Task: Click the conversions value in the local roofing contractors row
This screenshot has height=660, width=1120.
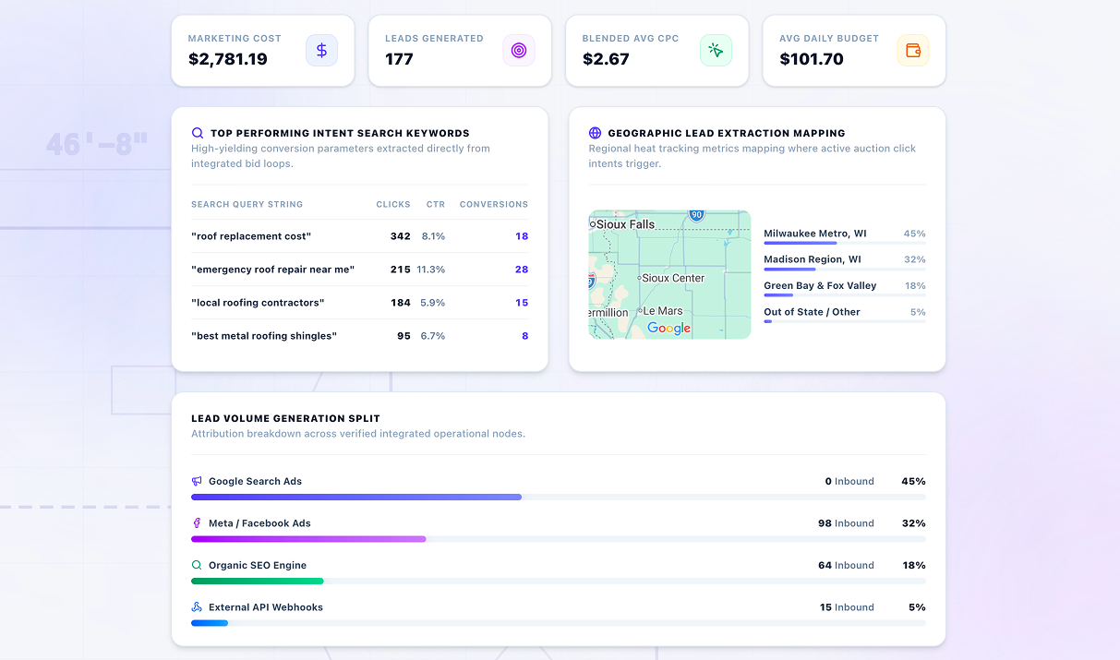Action: coord(522,303)
